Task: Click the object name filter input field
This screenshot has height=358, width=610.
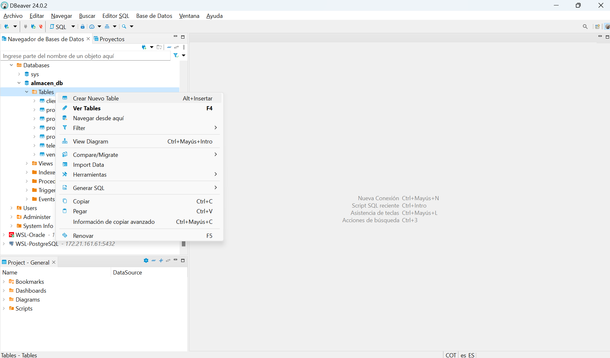Action: point(86,56)
